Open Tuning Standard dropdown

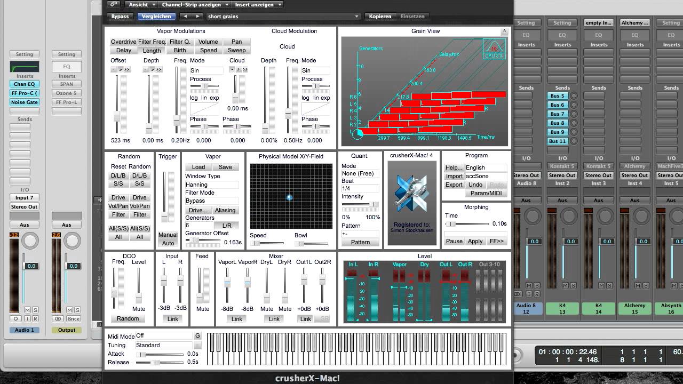tap(164, 345)
